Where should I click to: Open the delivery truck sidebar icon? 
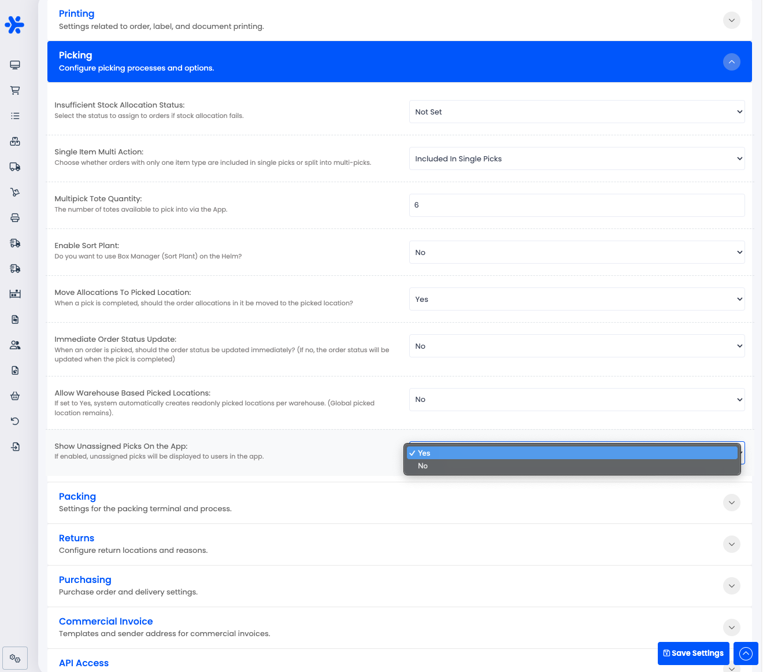coord(15,167)
